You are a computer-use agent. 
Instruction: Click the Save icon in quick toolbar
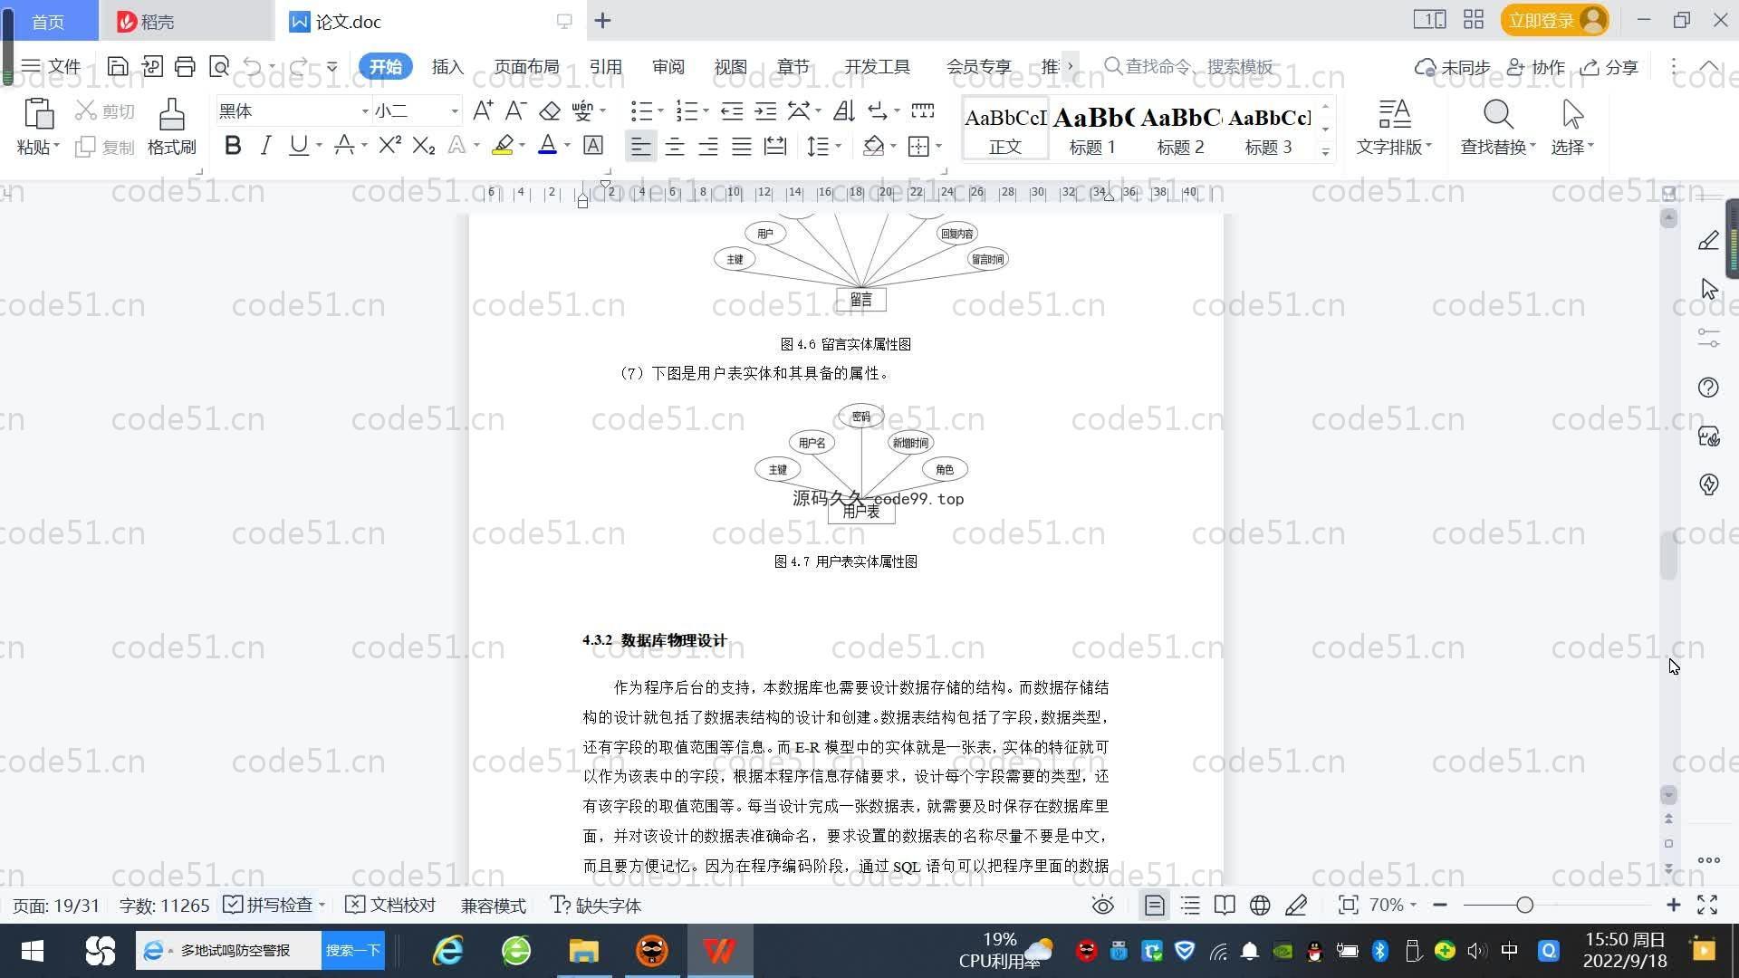118,66
